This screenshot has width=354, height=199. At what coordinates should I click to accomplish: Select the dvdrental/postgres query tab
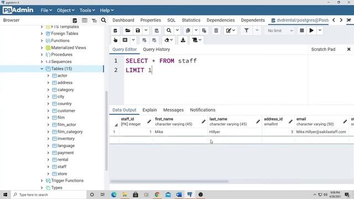[300, 20]
